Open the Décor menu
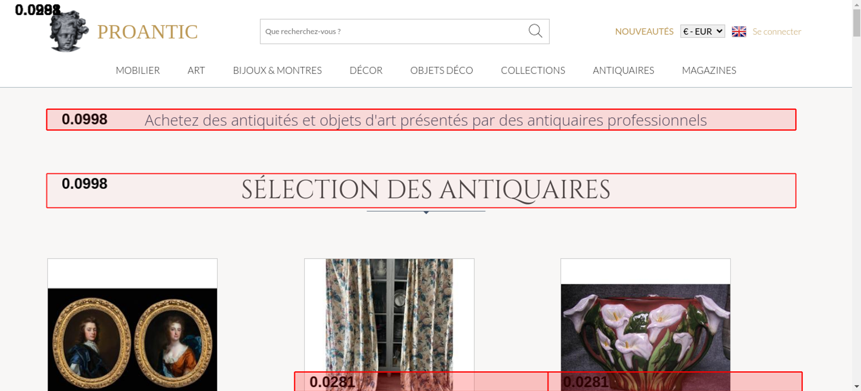 click(x=366, y=70)
